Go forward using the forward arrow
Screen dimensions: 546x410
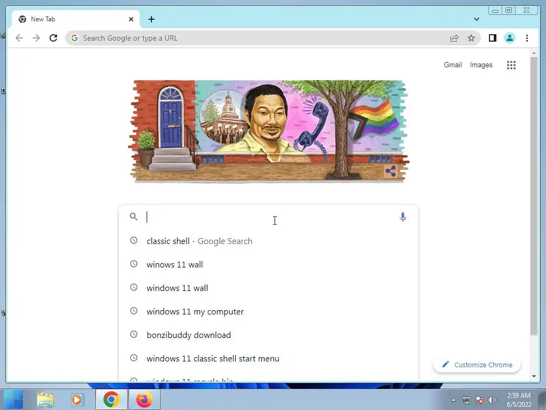point(36,38)
